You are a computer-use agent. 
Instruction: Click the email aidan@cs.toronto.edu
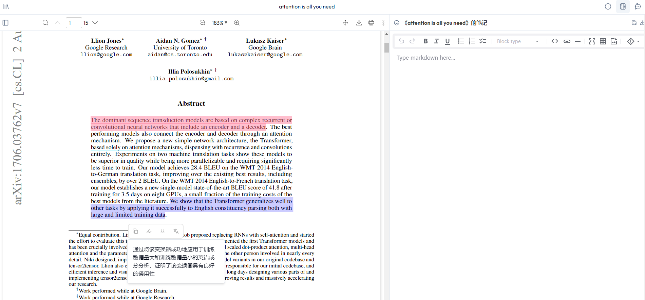tap(180, 55)
